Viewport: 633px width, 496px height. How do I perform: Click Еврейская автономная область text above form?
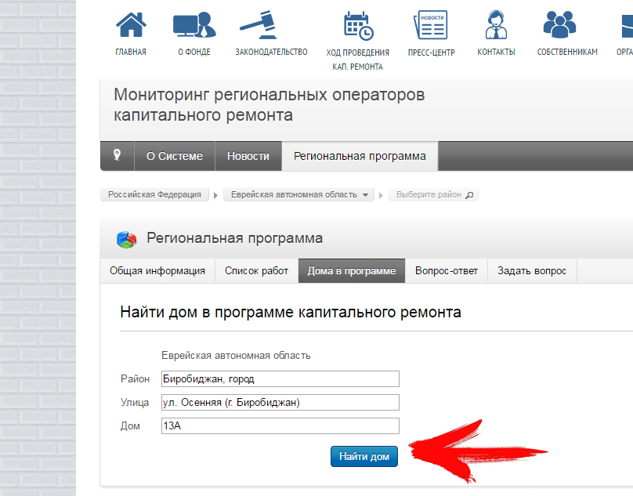[236, 356]
